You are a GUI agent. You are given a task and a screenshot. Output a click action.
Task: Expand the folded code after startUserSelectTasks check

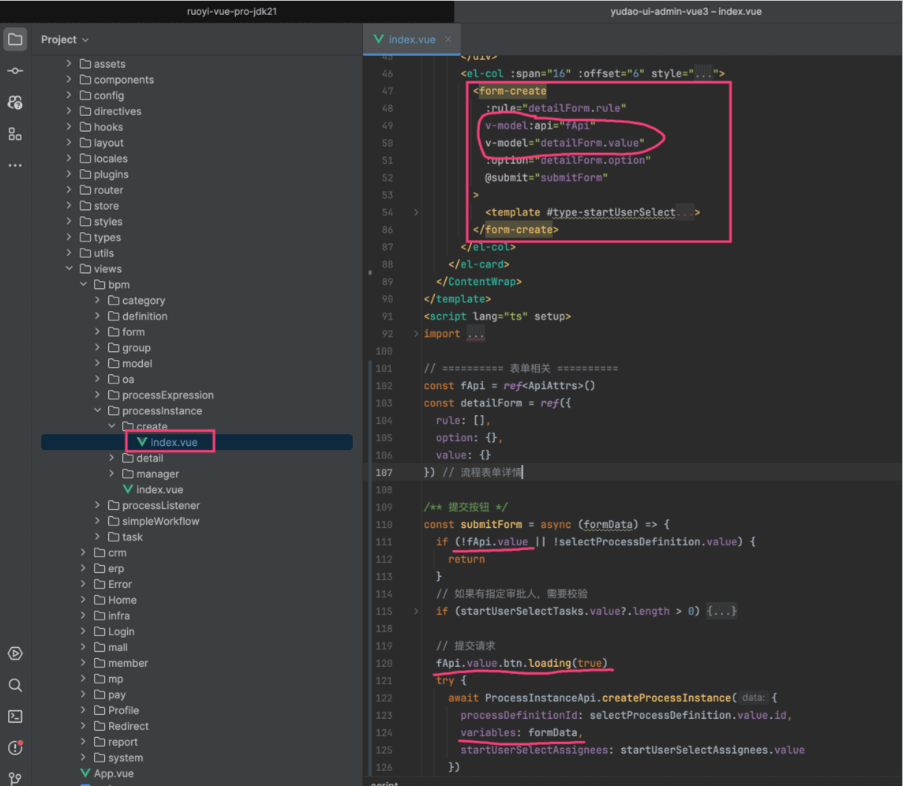tap(721, 612)
